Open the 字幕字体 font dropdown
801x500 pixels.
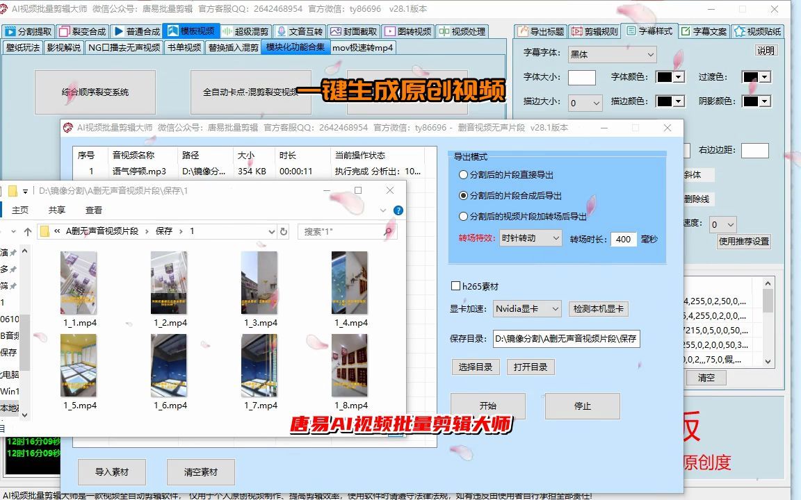click(x=612, y=54)
